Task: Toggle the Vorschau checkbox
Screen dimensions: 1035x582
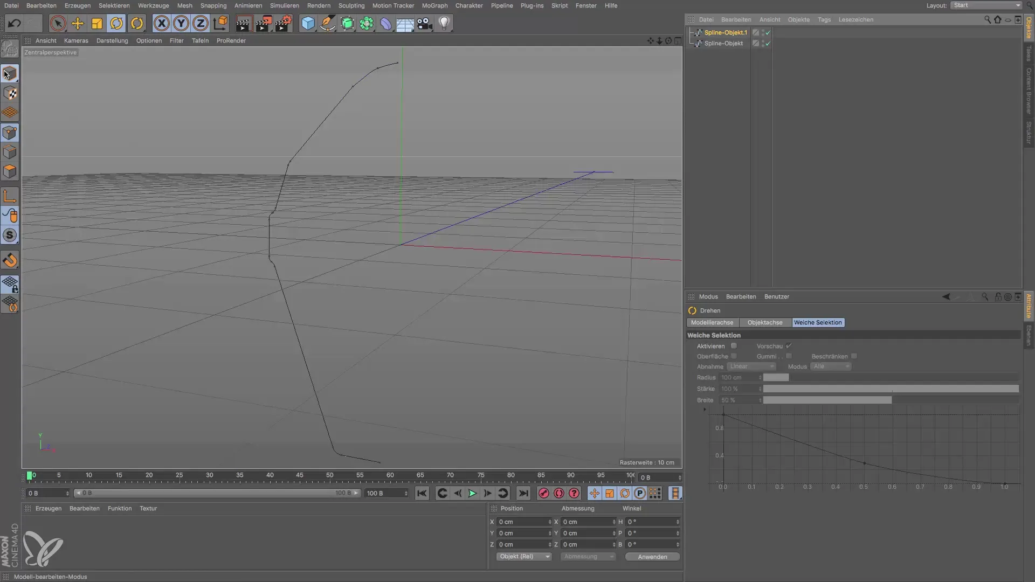Action: tap(789, 346)
